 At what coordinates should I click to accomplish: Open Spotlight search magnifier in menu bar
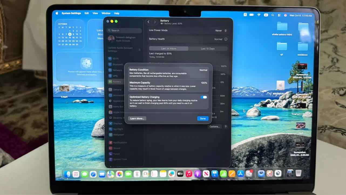tap(273, 15)
